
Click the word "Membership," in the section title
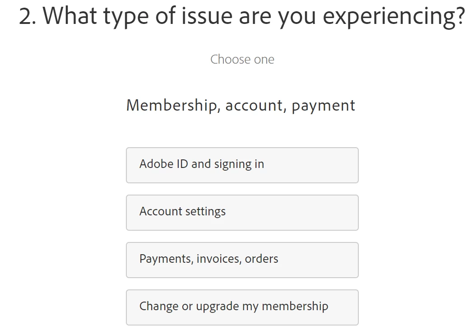173,106
